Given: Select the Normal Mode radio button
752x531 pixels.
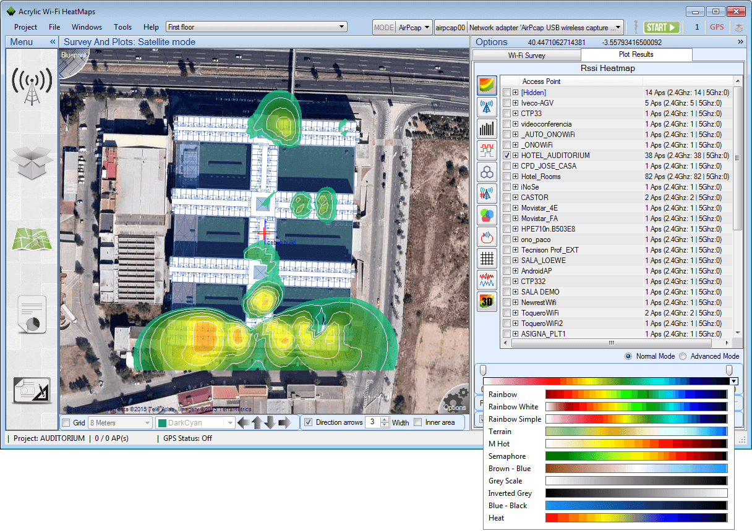Looking at the screenshot, I should 628,356.
